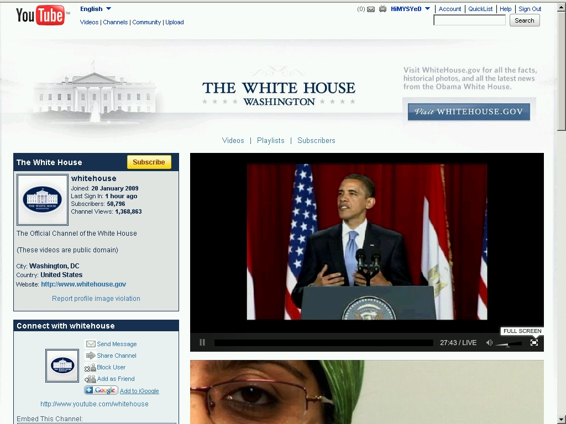Click the Account link
This screenshot has height=424, width=566.
(x=450, y=9)
